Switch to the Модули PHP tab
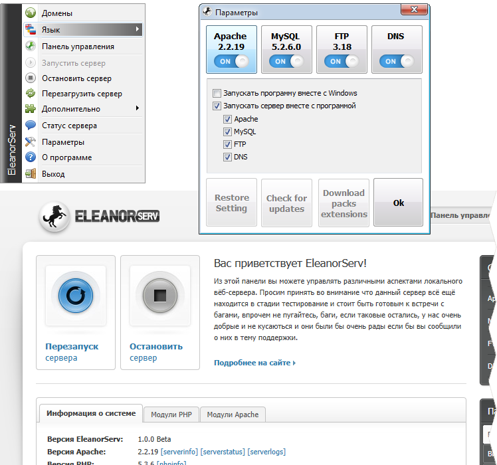 click(x=171, y=415)
